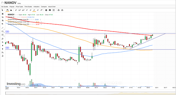The height and width of the screenshot is (95, 176).
Task: Click the symbol search magnifier icon
Action: 2,3
